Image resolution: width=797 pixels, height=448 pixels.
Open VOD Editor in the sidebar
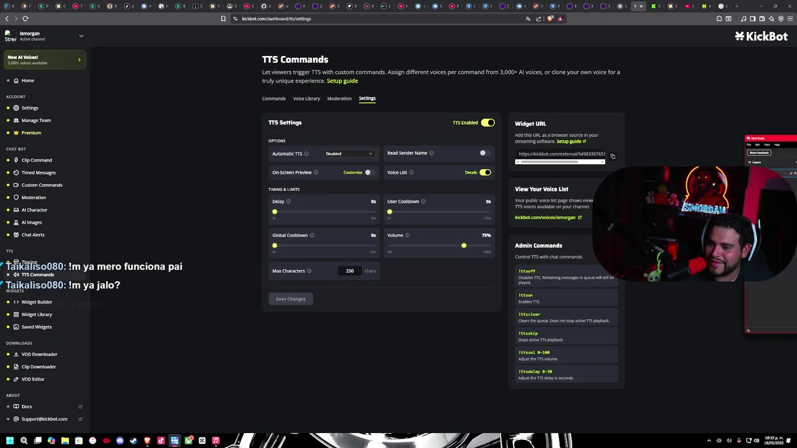pyautogui.click(x=33, y=379)
